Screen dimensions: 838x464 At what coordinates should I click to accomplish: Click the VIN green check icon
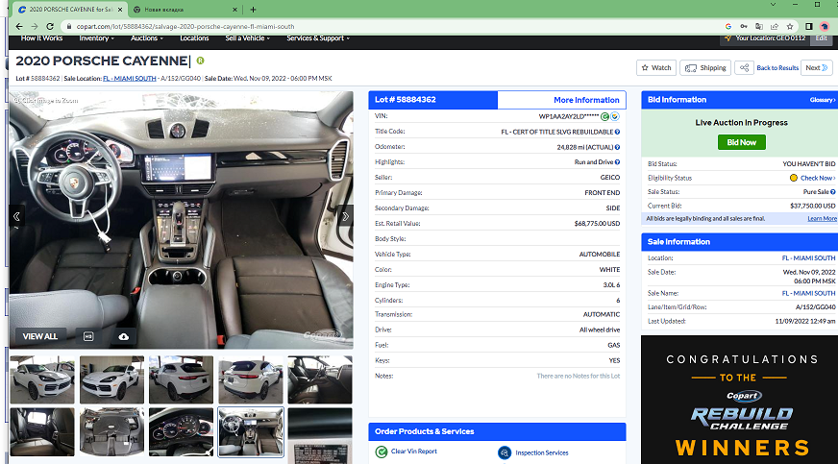pyautogui.click(x=605, y=116)
